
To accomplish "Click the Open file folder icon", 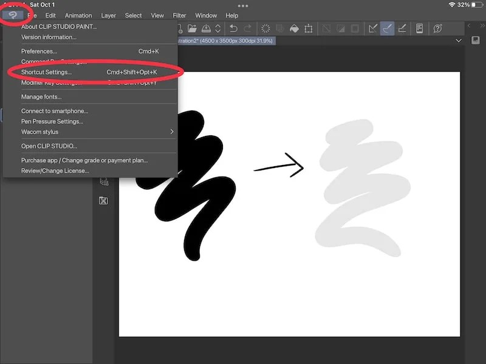I will tap(192, 29).
